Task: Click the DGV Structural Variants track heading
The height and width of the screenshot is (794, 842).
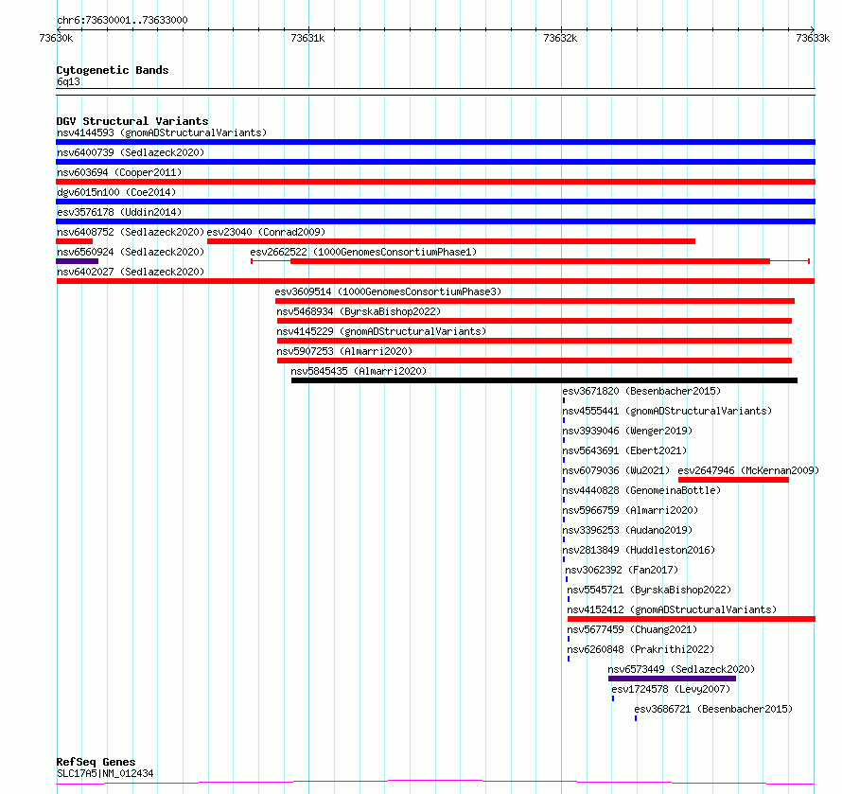Action: tap(132, 121)
